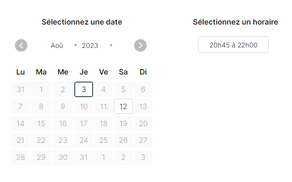Select day 28 in the last row
Viewport: 292px width, 182px height.
(x=20, y=157)
